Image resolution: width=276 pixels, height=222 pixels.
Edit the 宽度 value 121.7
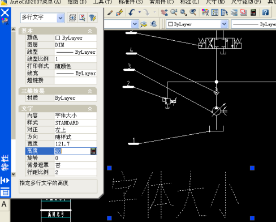tap(75, 144)
